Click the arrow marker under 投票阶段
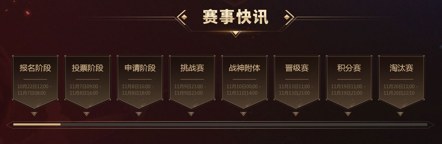This screenshot has height=144, width=442. [x=86, y=114]
